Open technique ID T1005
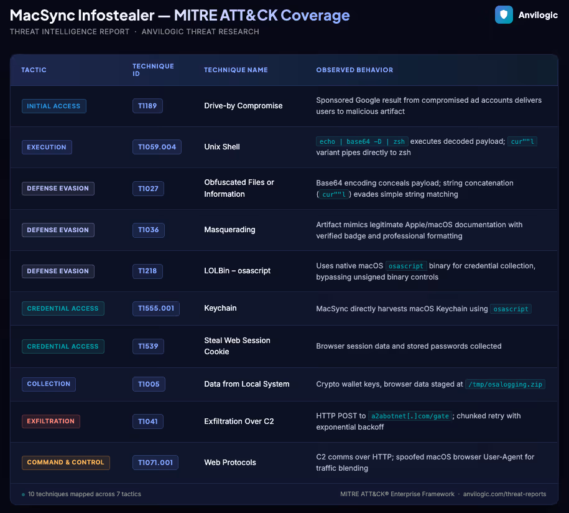 149,384
